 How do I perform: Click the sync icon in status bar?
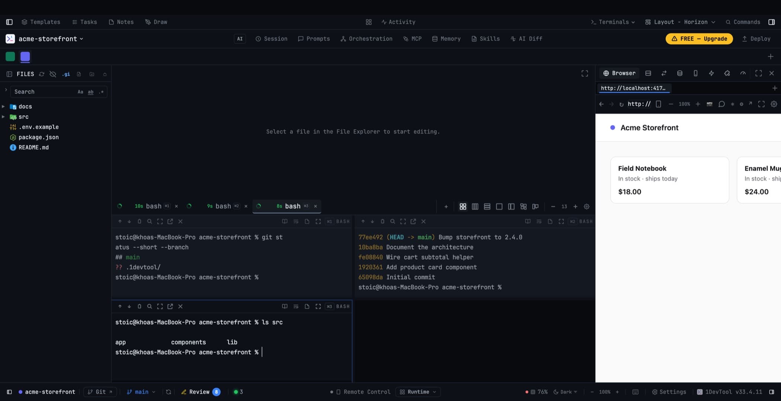pyautogui.click(x=168, y=392)
